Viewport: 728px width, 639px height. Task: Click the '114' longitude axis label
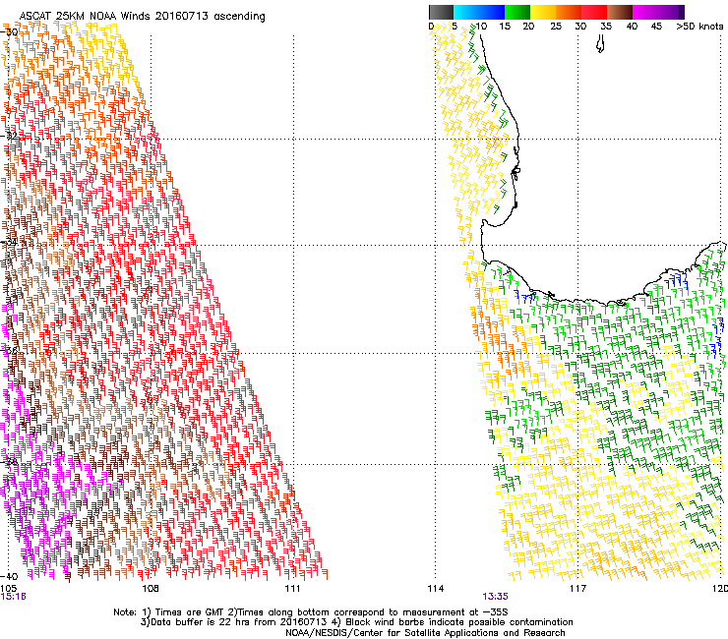(435, 589)
